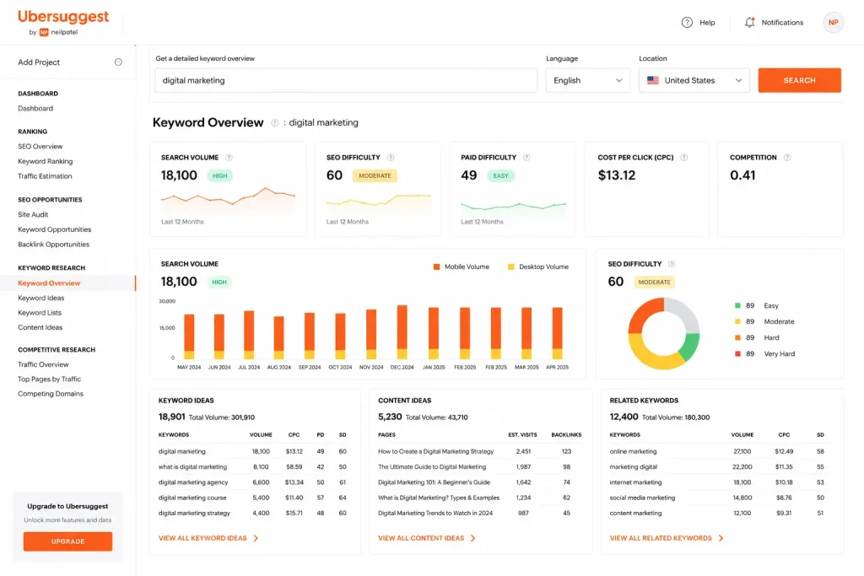
Task: Click the United States flag icon
Action: [x=653, y=80]
